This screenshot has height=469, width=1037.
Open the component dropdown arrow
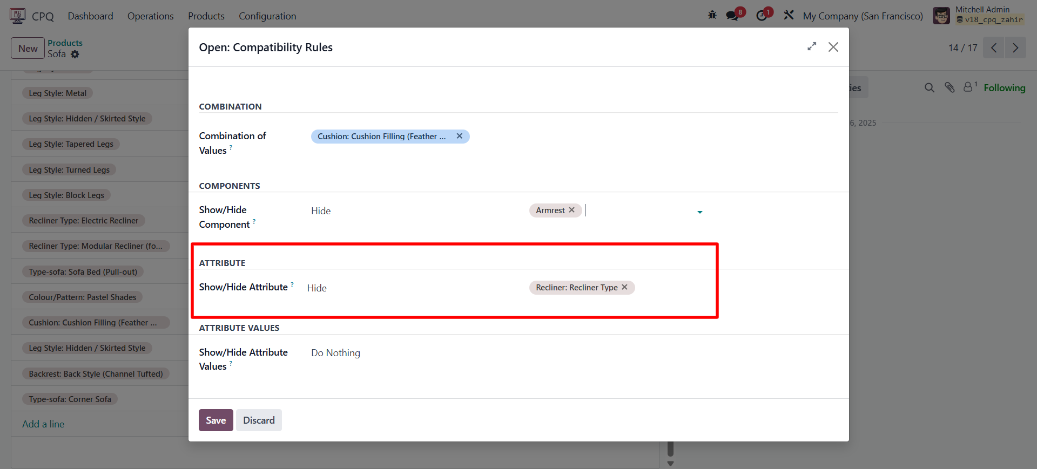700,212
